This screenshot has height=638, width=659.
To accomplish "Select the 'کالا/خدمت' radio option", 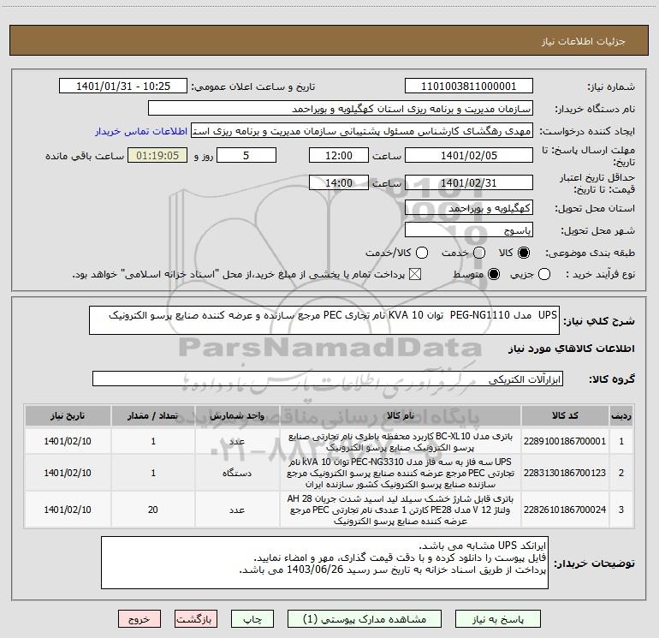I will 422,253.
